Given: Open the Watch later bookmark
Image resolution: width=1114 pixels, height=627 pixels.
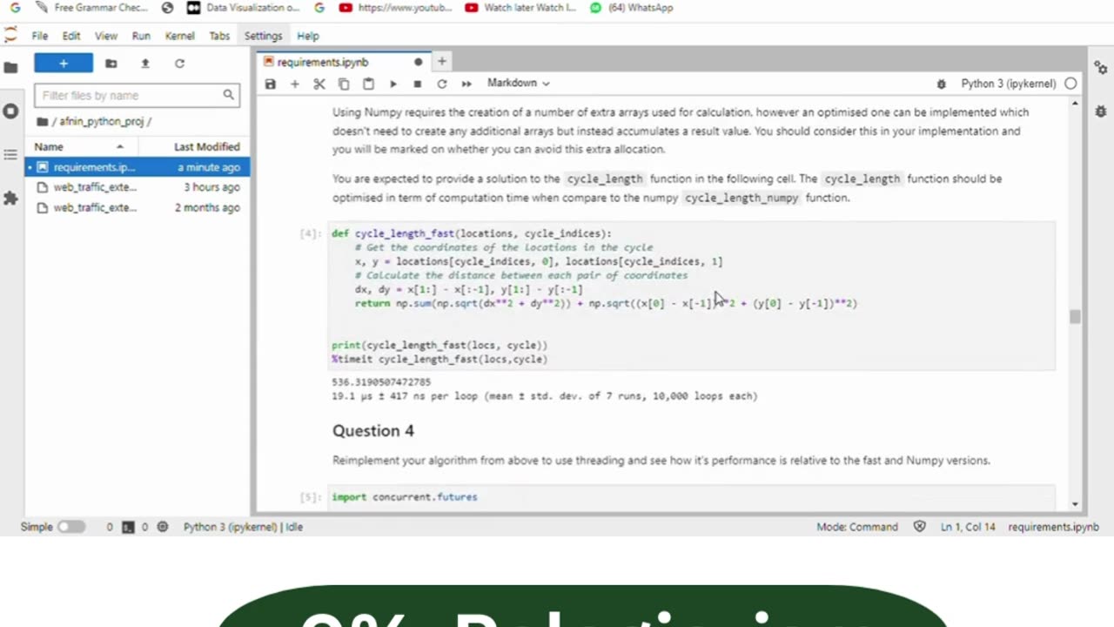Looking at the screenshot, I should tap(520, 8).
